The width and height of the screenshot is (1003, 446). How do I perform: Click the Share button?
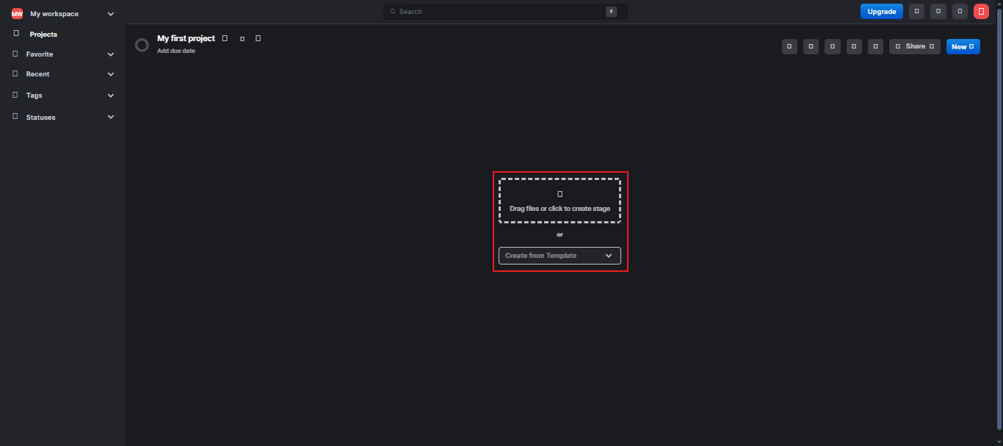pyautogui.click(x=914, y=46)
